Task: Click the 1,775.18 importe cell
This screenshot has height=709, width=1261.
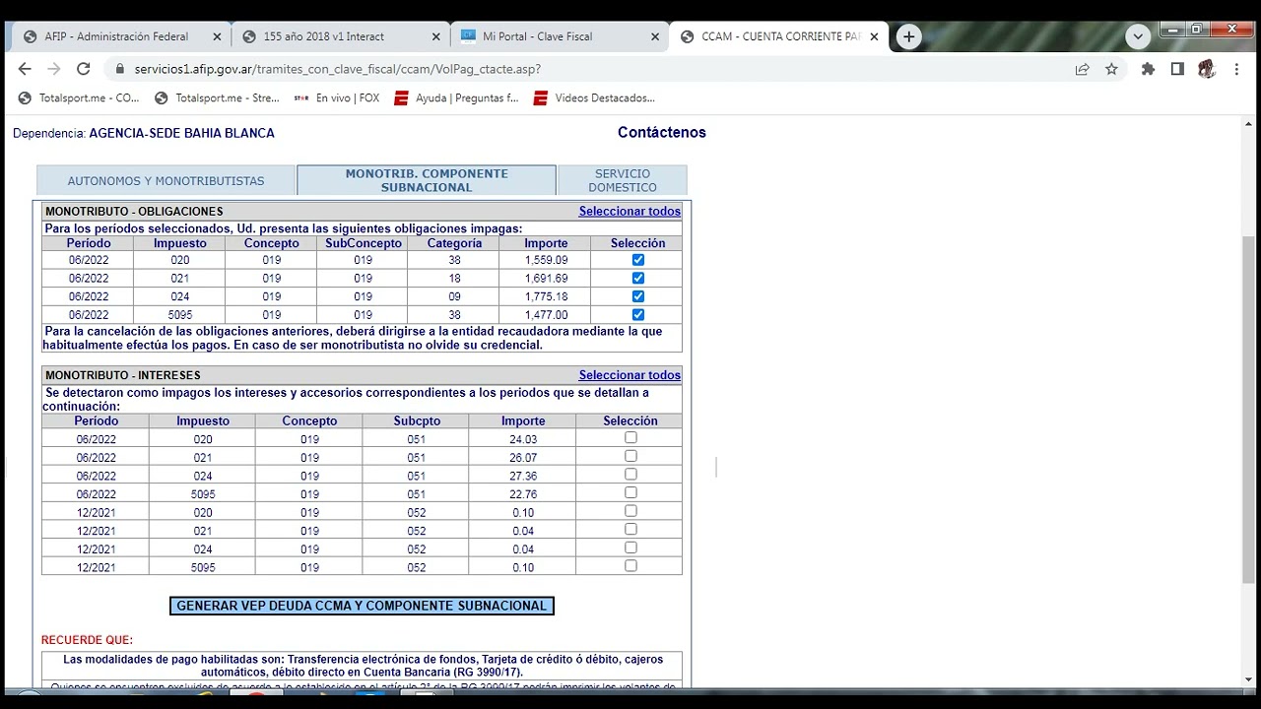Action: [x=546, y=296]
